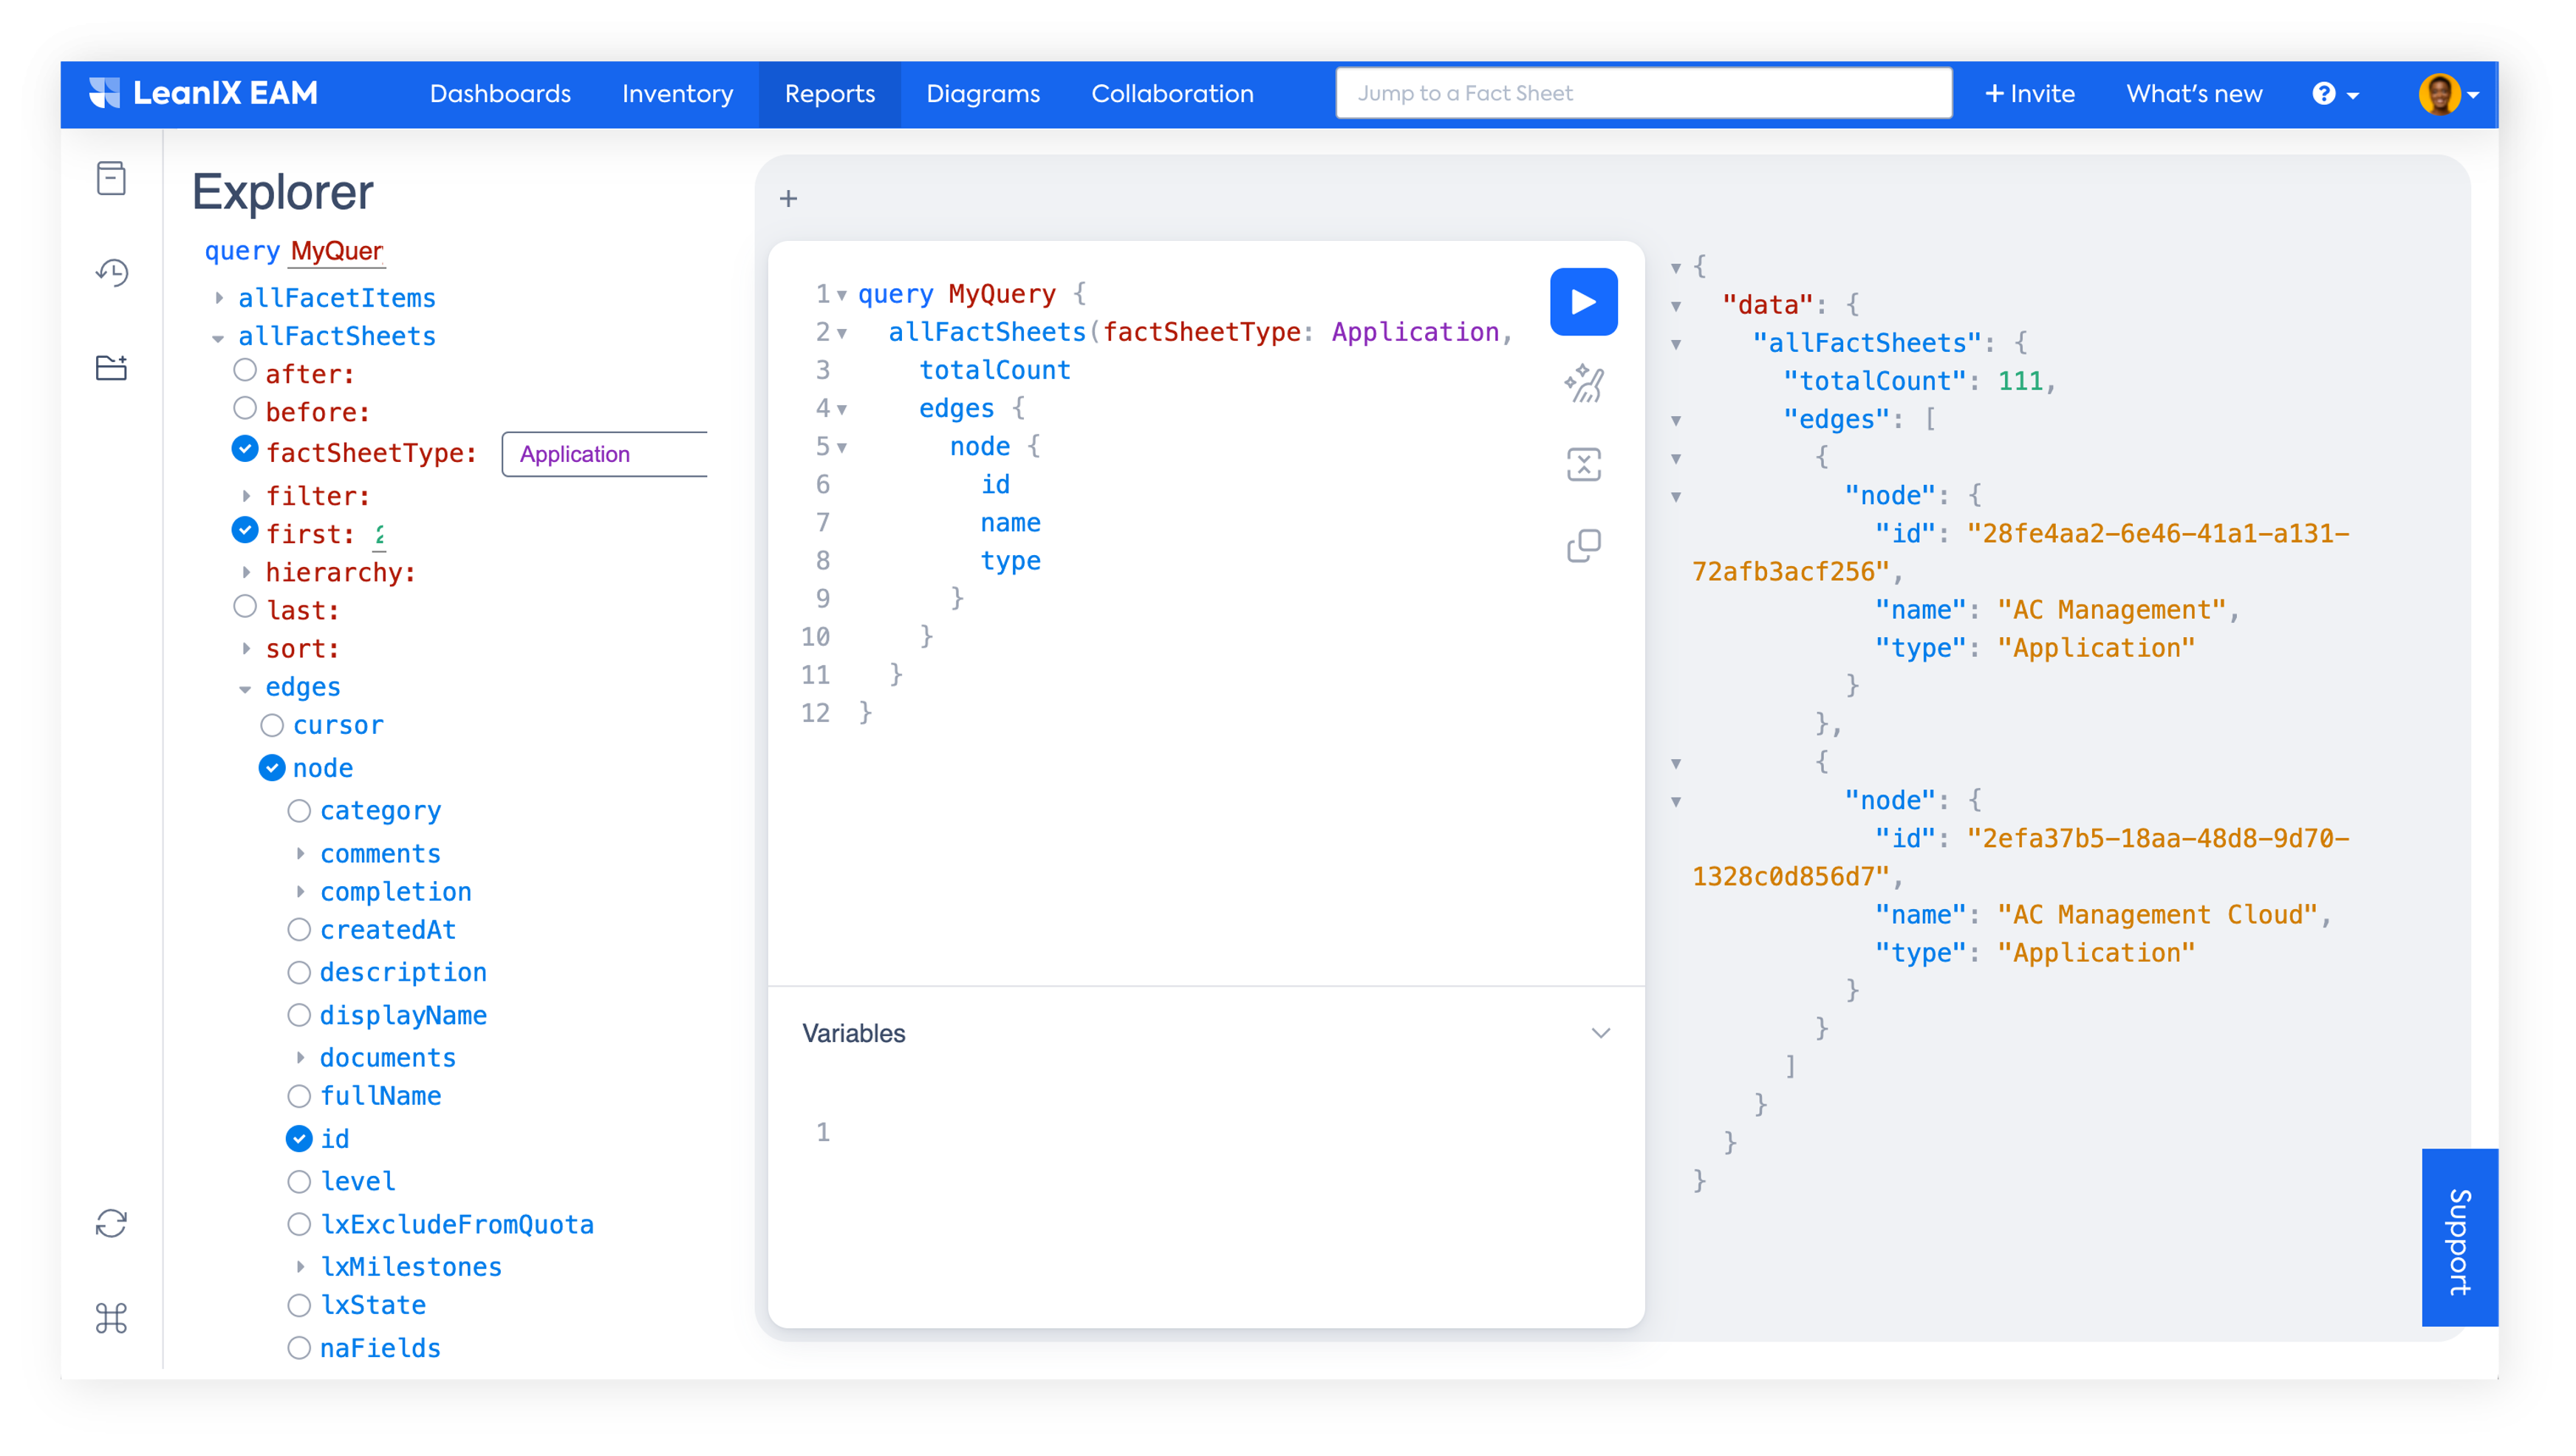
Task: Copy the query with the copy icon
Action: pos(1583,545)
